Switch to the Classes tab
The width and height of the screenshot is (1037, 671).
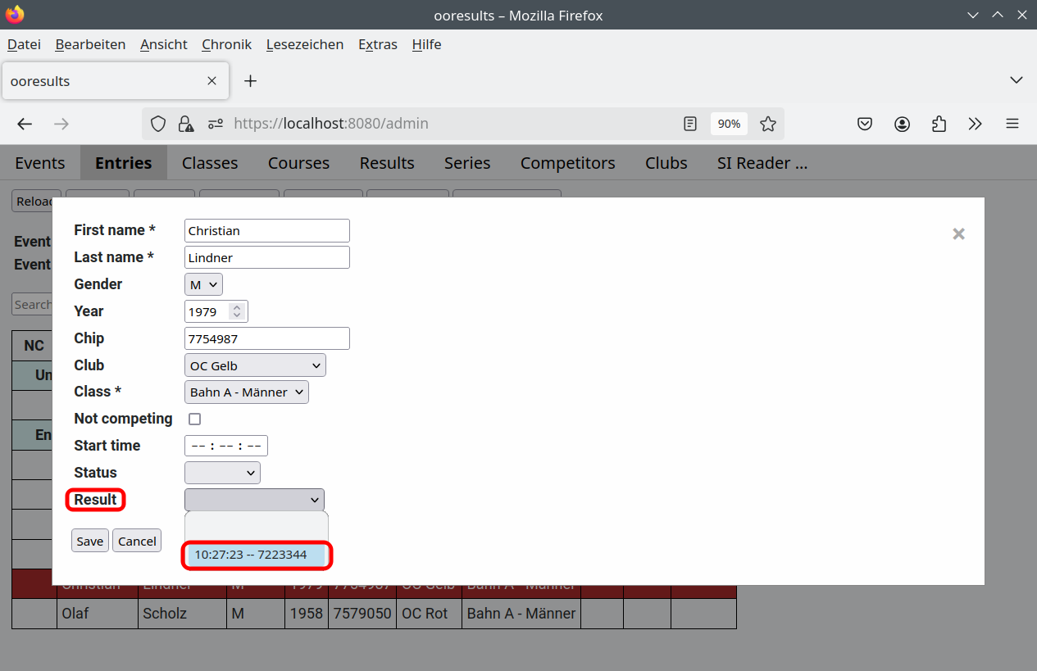210,163
